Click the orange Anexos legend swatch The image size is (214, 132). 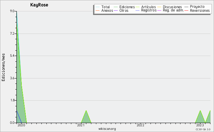click(x=98, y=10)
